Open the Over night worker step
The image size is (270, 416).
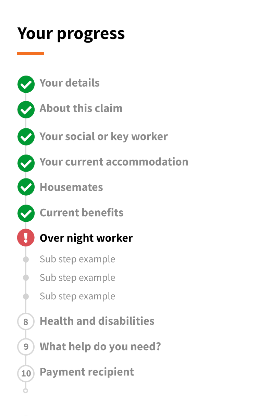click(86, 238)
